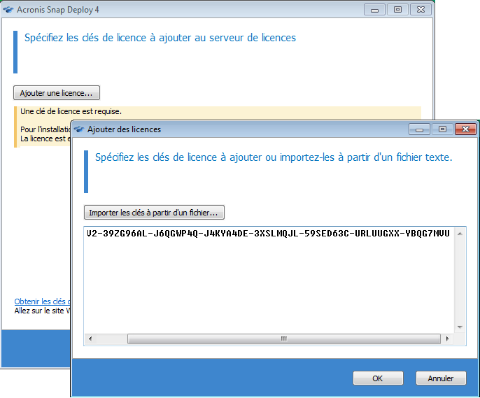This screenshot has height=398, width=480.
Task: Maximize the Ajouter des licences dialog
Action: point(442,129)
